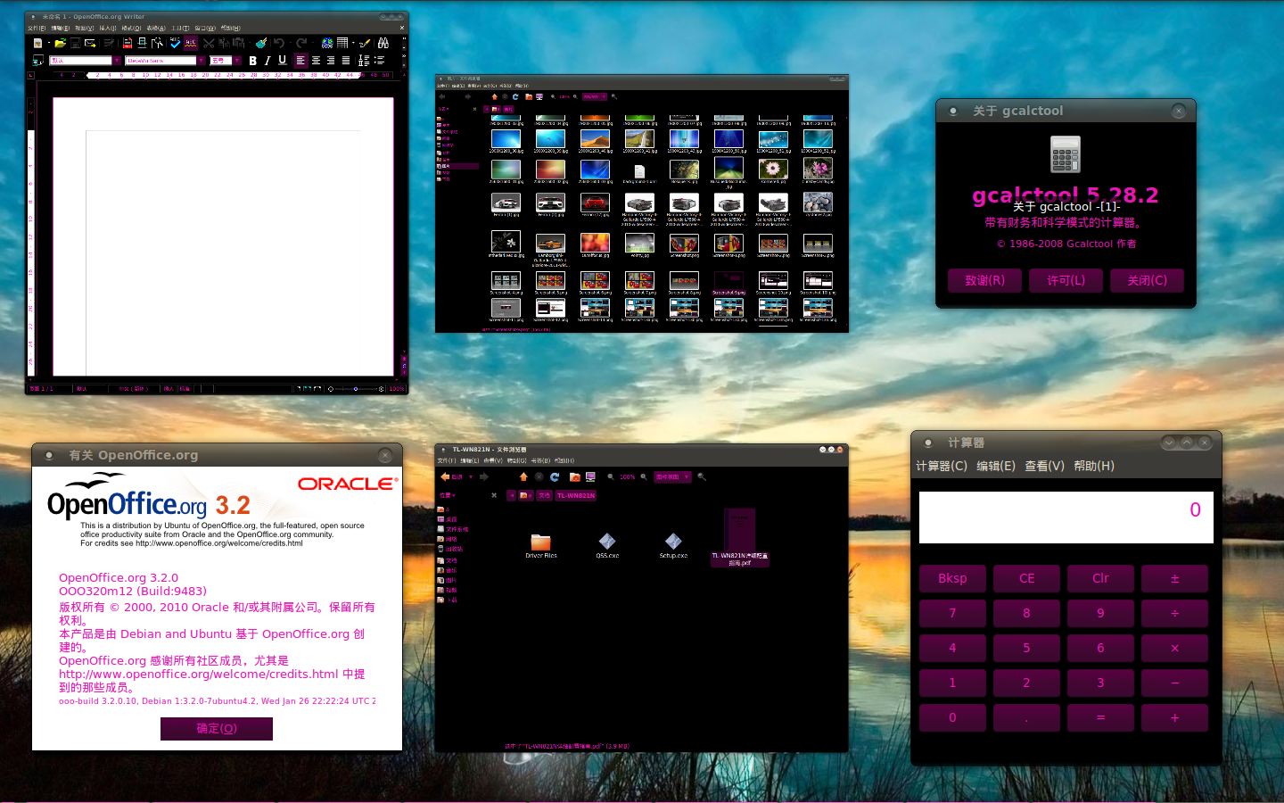Enable Align Right in Writer
This screenshot has width=1284, height=803.
(331, 61)
